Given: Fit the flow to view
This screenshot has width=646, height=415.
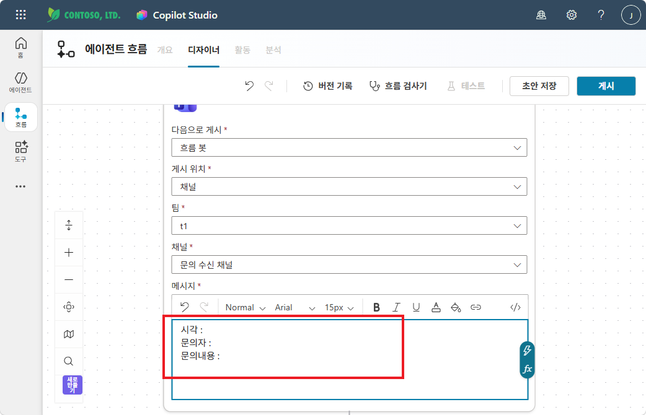Looking at the screenshot, I should (x=69, y=307).
